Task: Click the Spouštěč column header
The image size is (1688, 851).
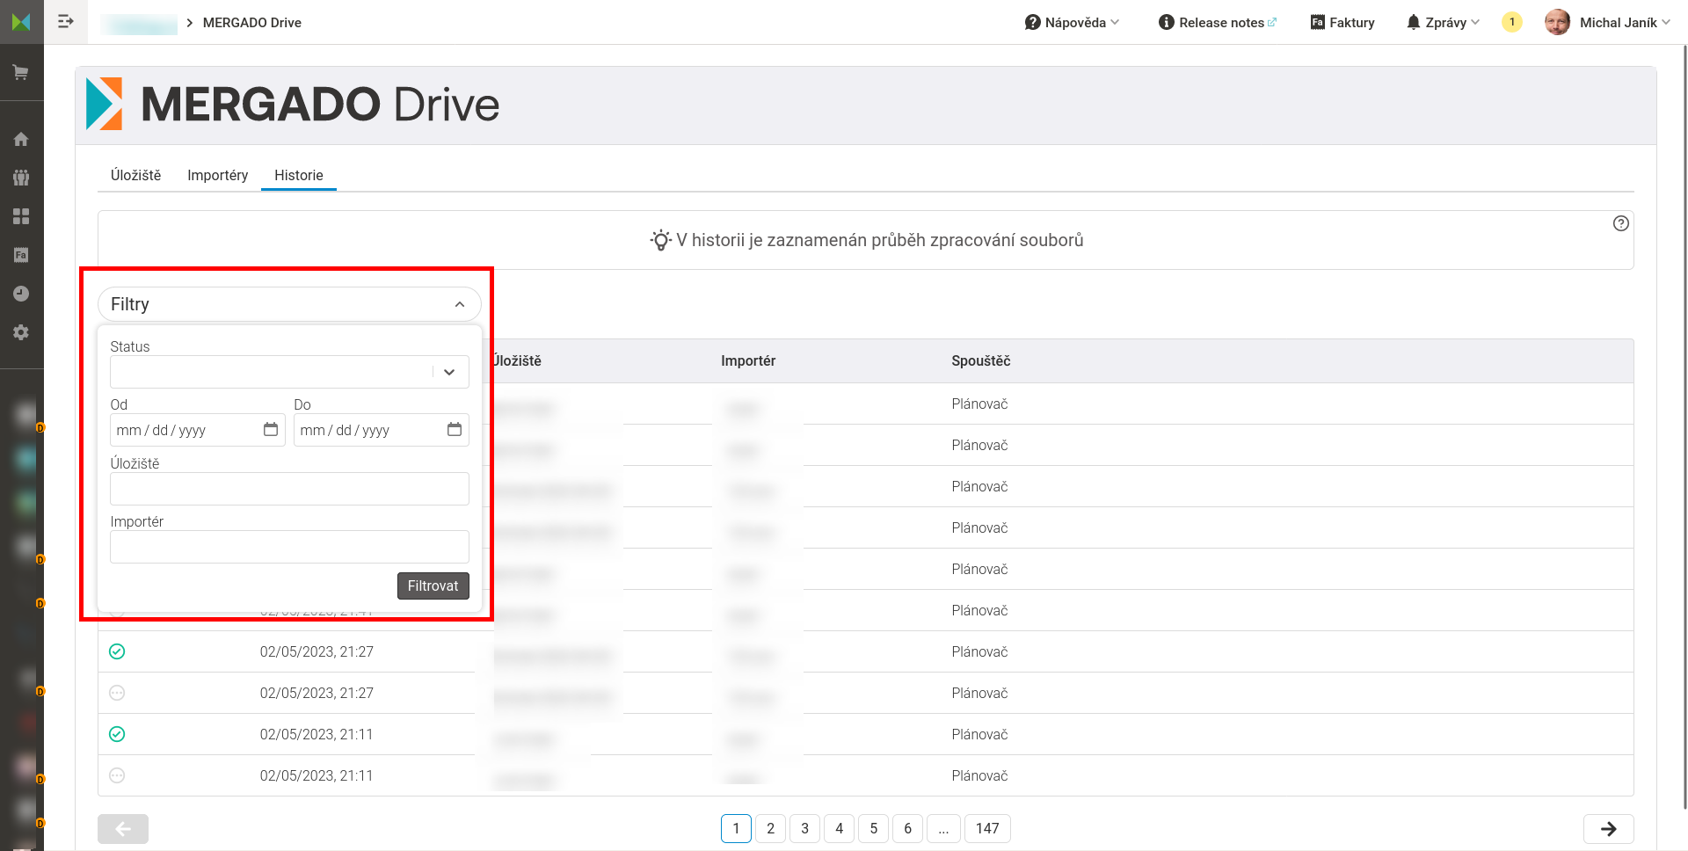Action: click(980, 360)
